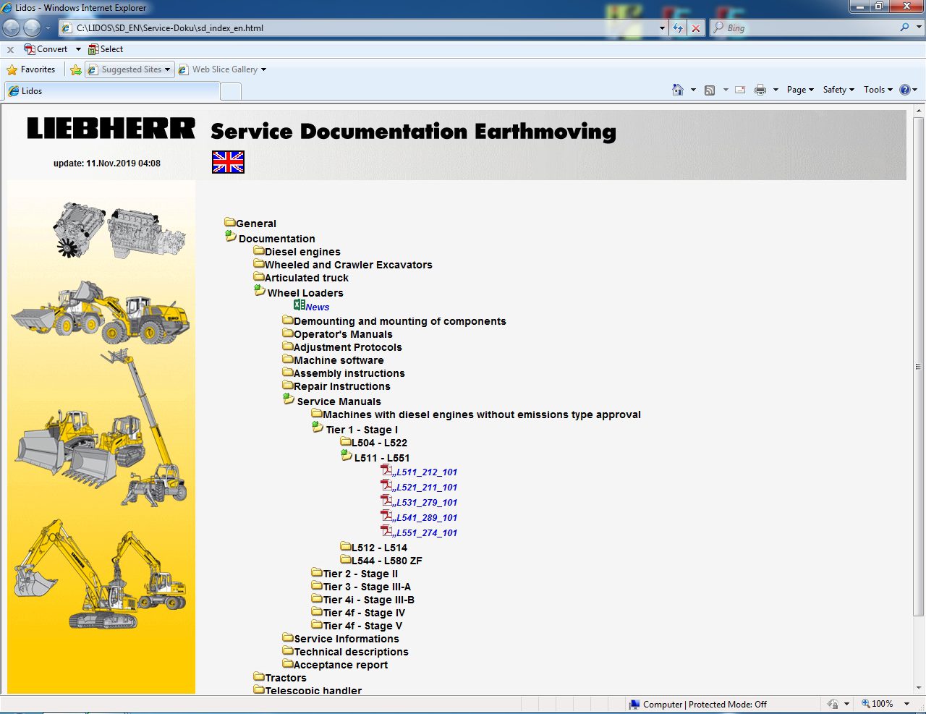Click the RSS feeds icon
Viewport: 926px width, 714px height.
tap(710, 90)
